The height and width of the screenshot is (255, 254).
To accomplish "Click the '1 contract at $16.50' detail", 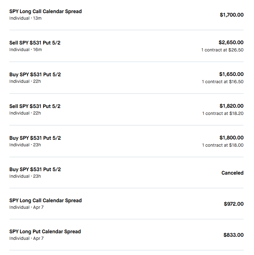I will click(223, 82).
